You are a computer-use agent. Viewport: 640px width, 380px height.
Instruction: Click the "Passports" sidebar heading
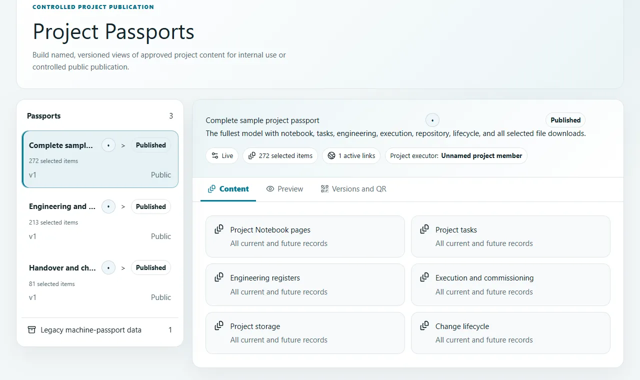pyautogui.click(x=44, y=116)
